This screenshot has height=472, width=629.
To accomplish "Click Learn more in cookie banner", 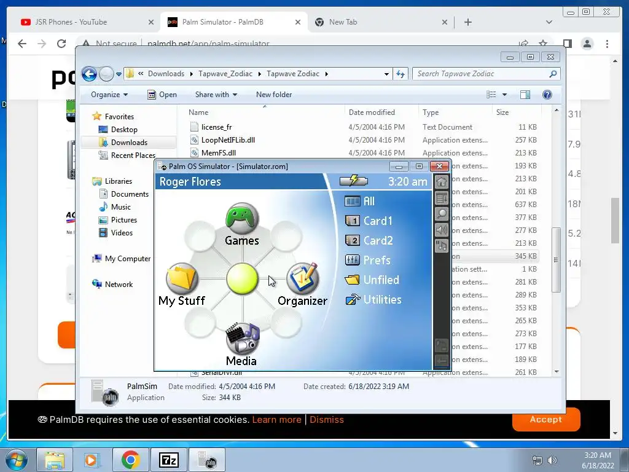I will (277, 420).
